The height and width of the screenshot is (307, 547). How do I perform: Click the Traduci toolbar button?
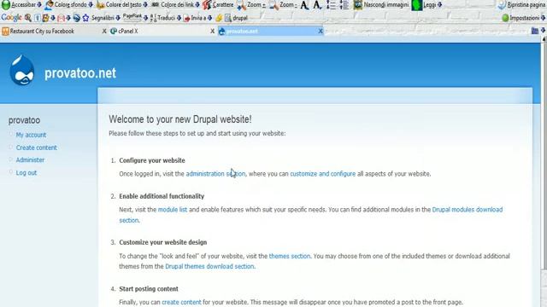coord(162,18)
